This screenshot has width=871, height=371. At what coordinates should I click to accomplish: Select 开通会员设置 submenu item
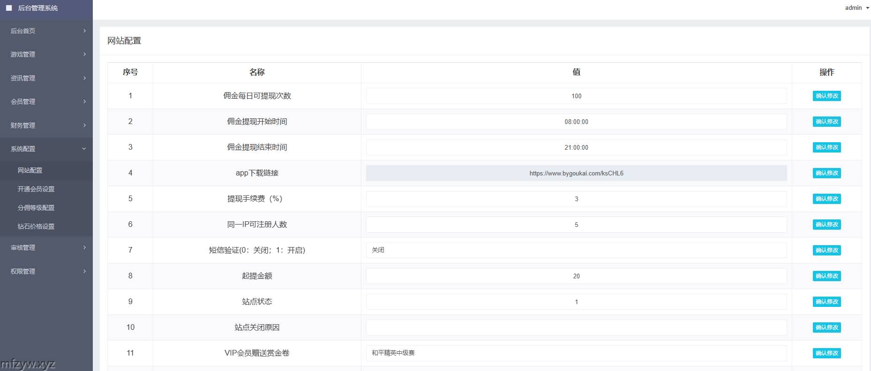(x=36, y=189)
